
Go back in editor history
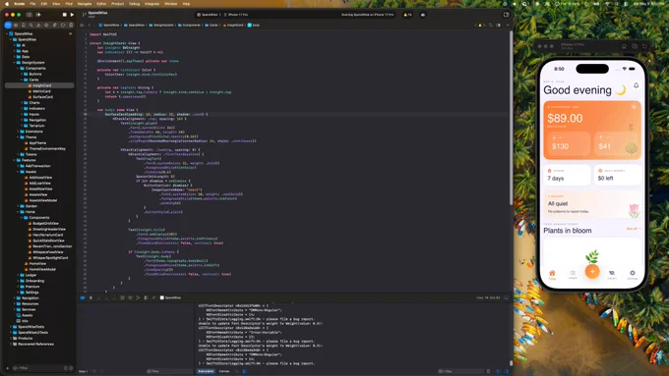click(x=90, y=26)
